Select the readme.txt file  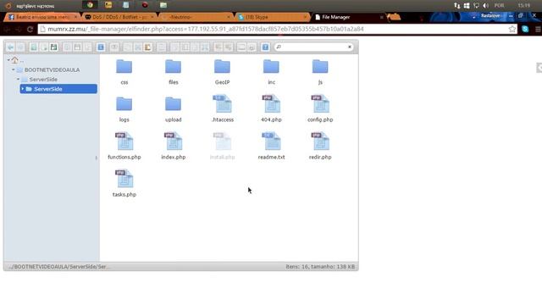pos(271,146)
